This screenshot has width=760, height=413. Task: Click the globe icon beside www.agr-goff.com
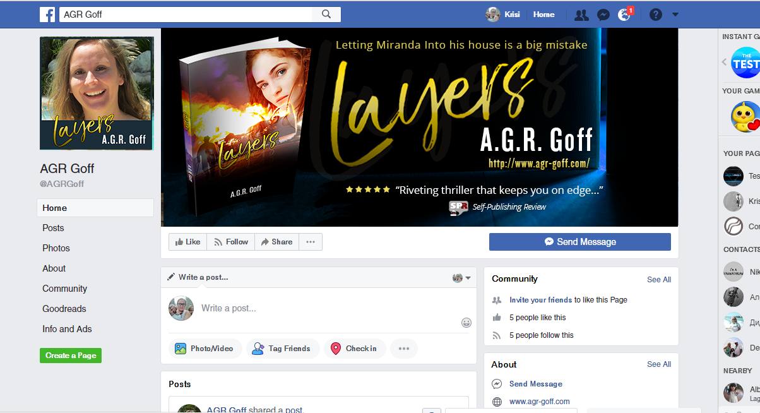point(497,402)
